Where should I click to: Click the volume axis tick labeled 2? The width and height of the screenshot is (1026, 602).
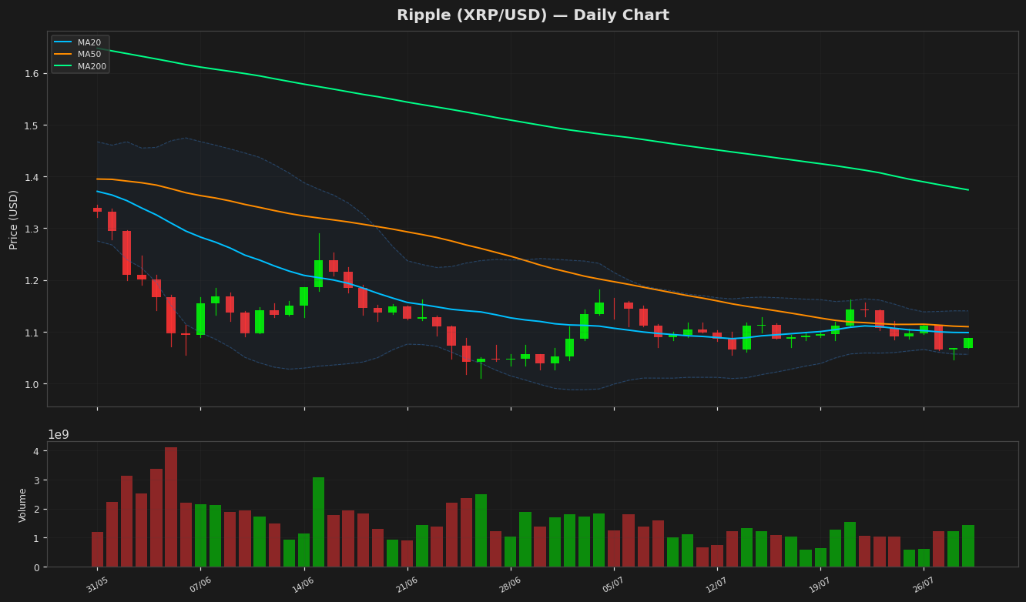(x=36, y=510)
